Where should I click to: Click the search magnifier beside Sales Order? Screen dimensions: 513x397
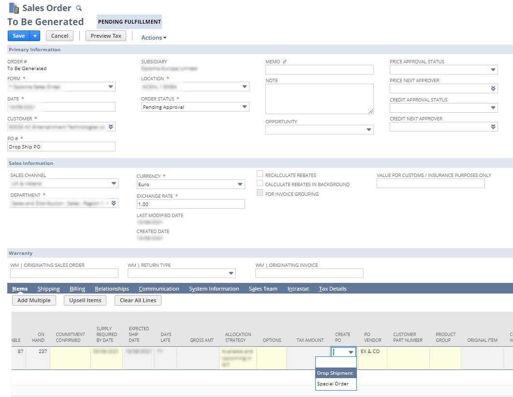click(x=79, y=8)
